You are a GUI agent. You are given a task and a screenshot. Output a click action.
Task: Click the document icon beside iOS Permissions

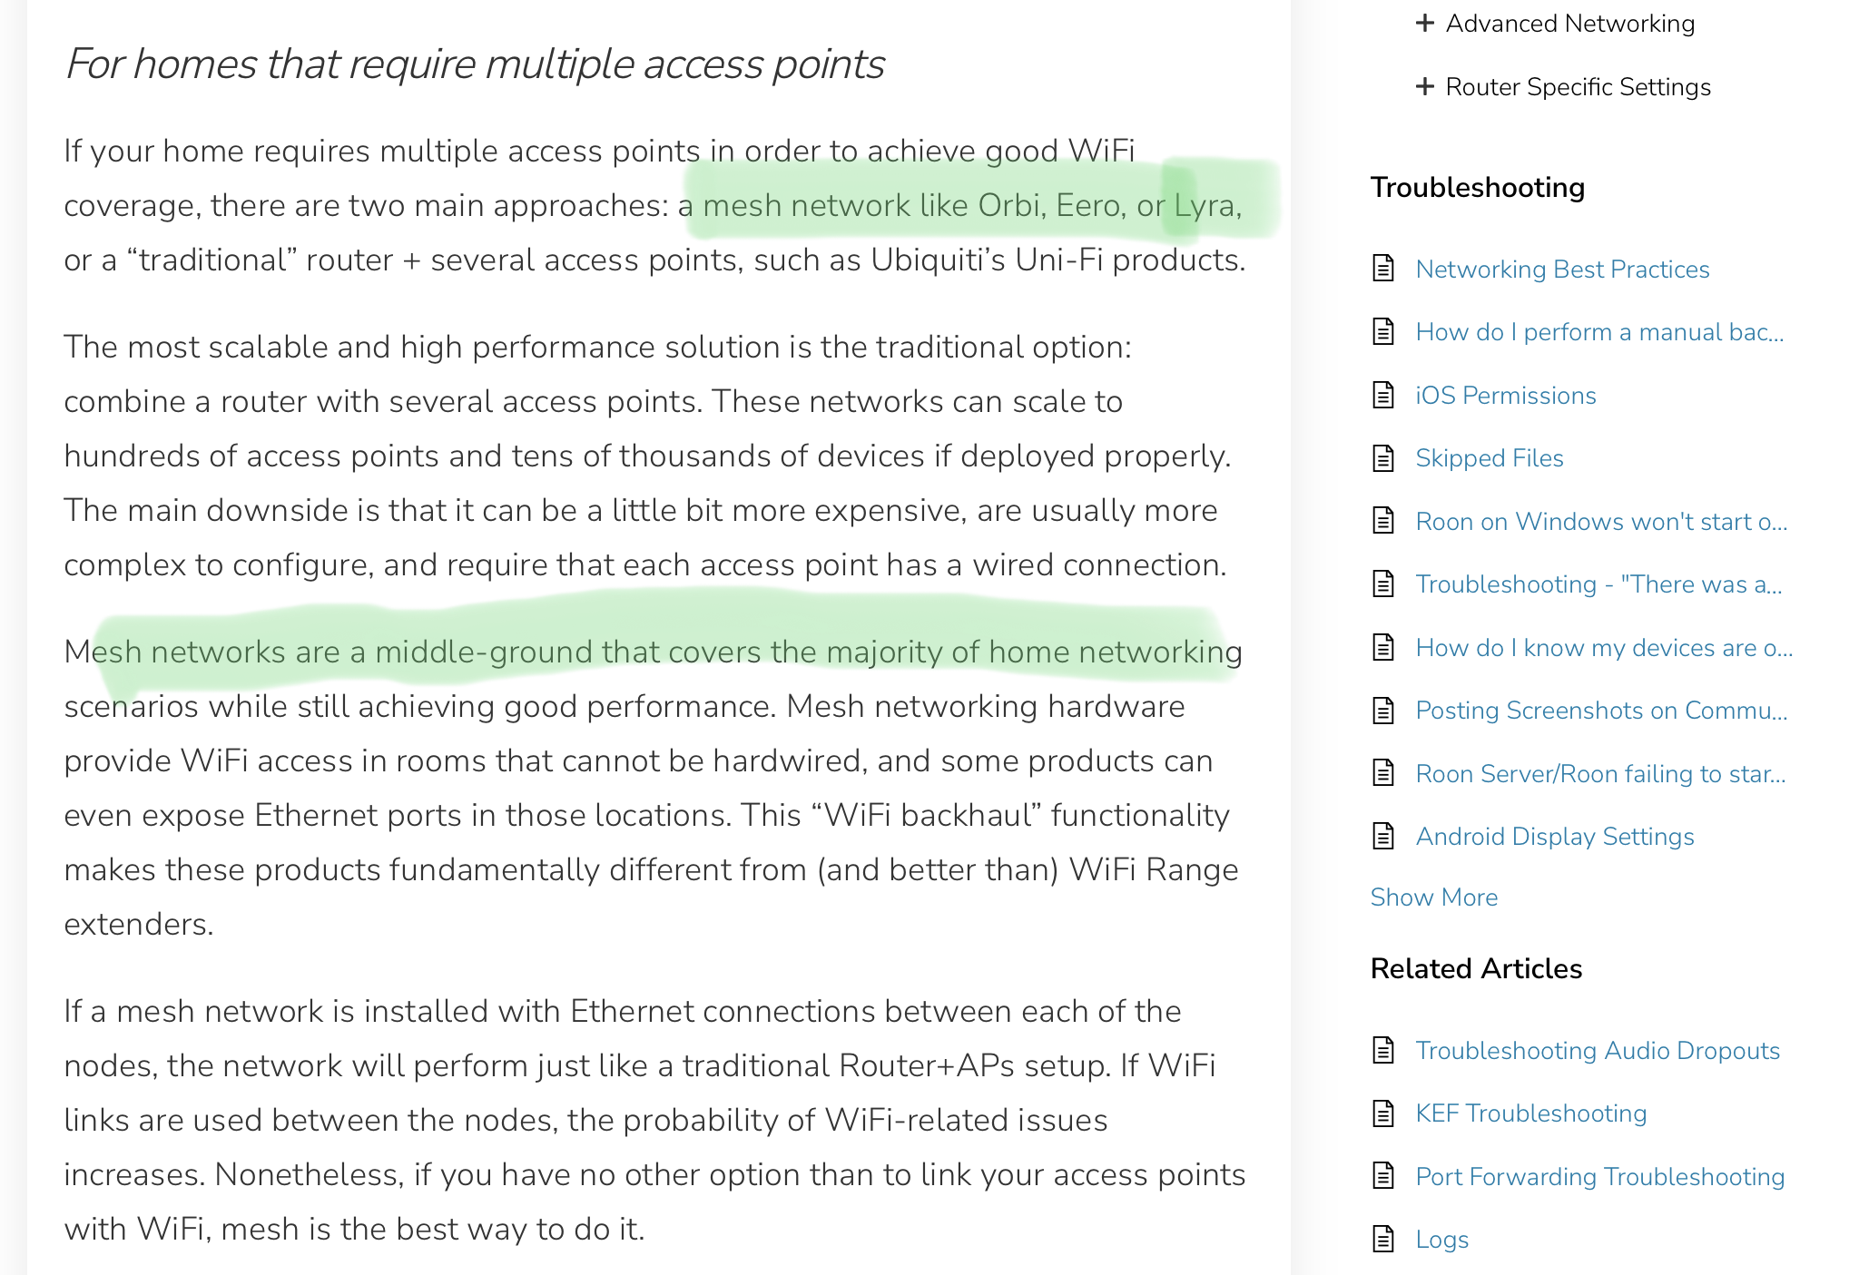tap(1383, 395)
